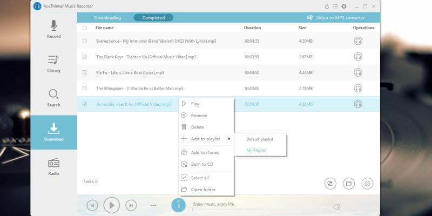Click headphones icon for James Bay track

[x=358, y=104]
